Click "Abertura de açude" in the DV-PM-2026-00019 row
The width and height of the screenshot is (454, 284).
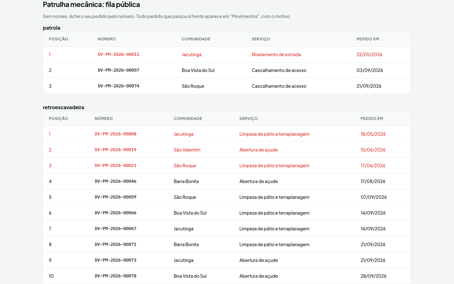(259, 150)
